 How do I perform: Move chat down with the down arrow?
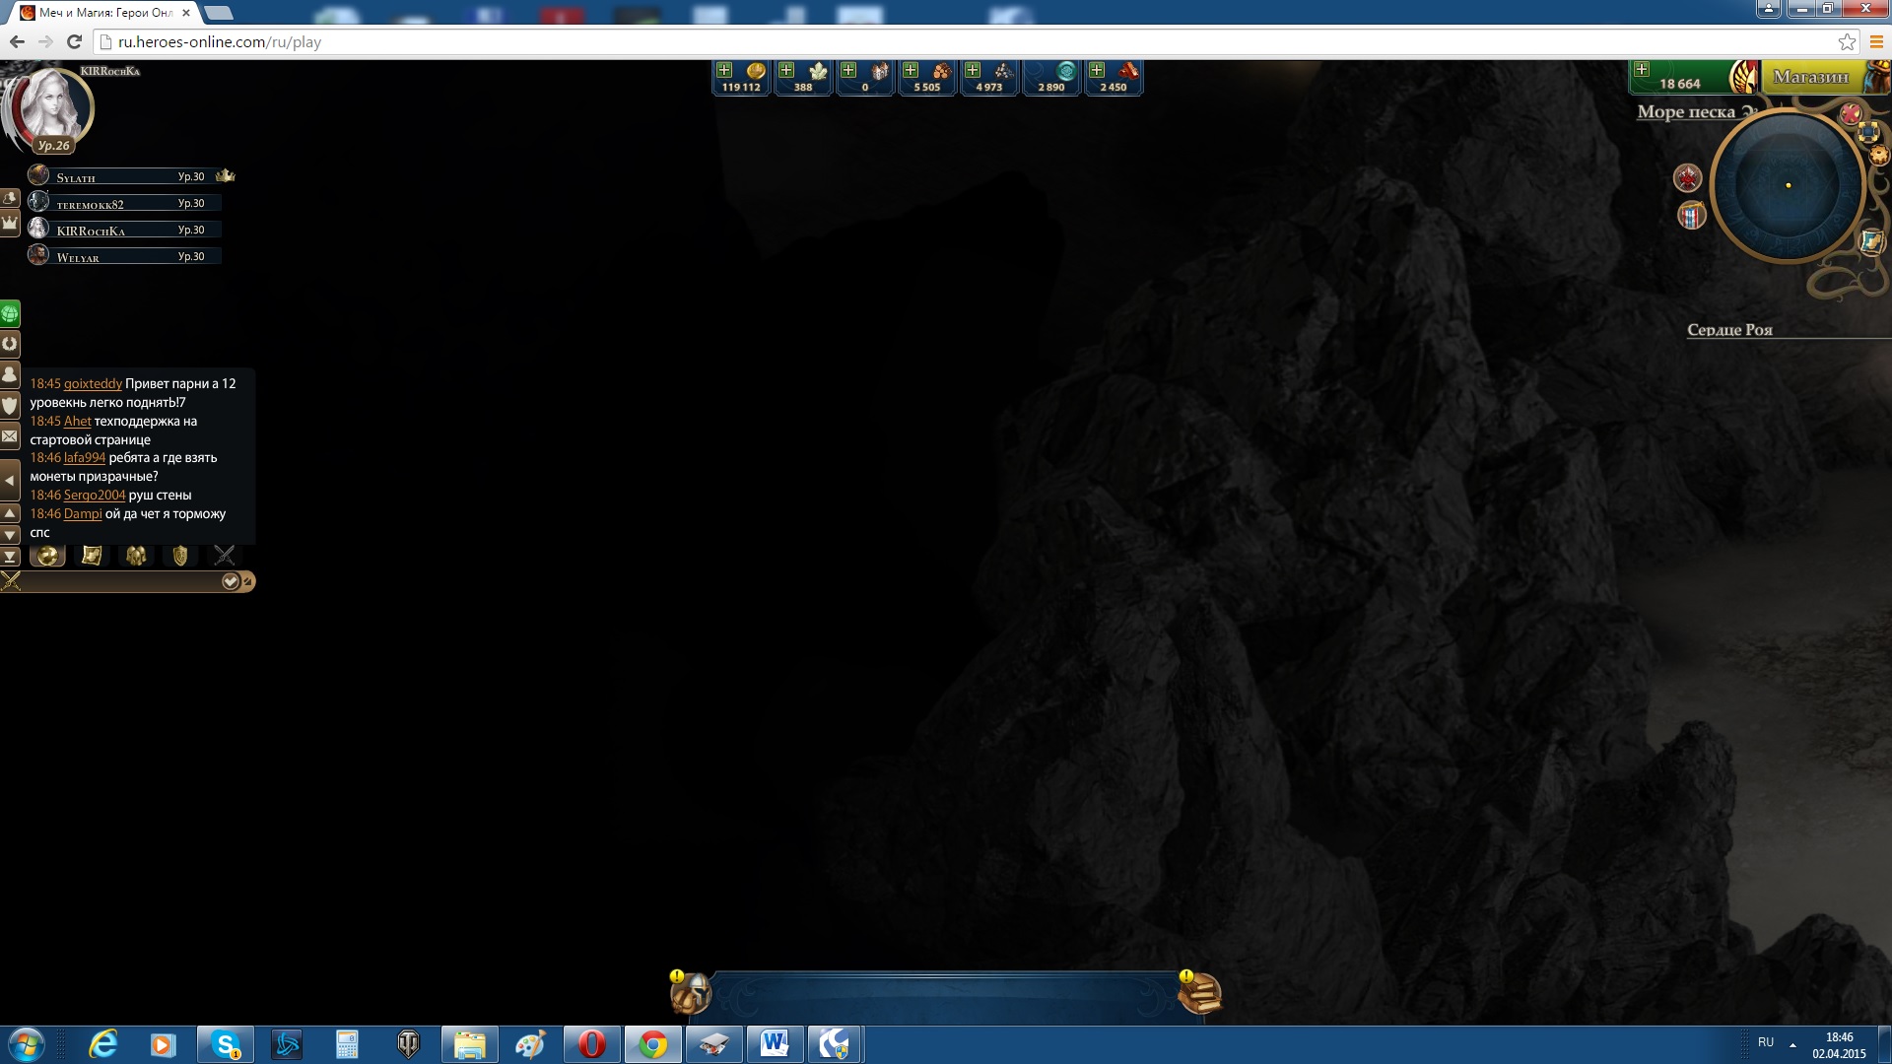tap(10, 534)
